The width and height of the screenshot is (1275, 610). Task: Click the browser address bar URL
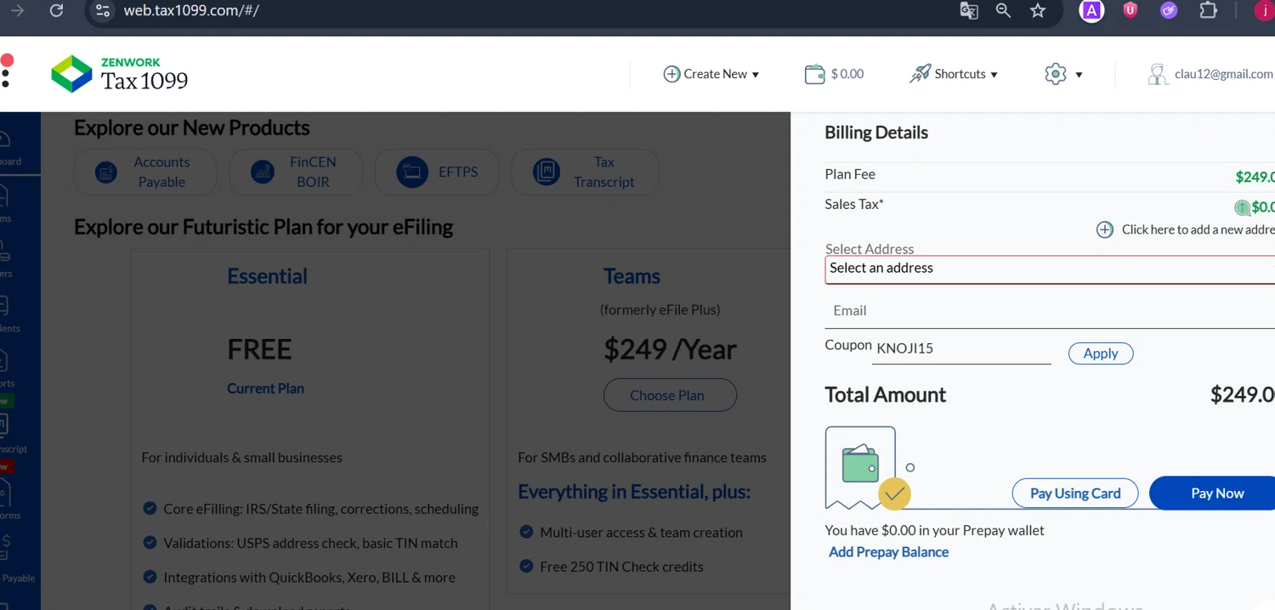click(x=191, y=10)
